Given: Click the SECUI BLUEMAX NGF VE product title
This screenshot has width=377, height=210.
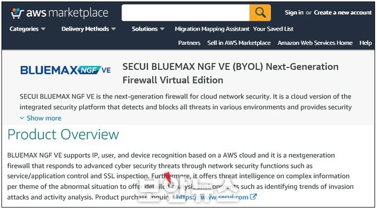Looking at the screenshot, I should [x=230, y=73].
